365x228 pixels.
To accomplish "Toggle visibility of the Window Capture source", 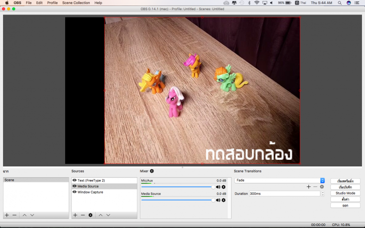I will (75, 192).
